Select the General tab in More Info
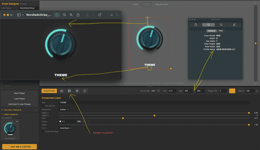The image size is (260, 150). 211,31
